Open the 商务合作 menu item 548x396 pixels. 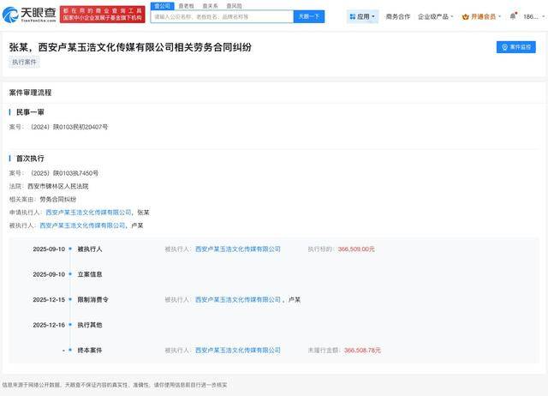(x=397, y=16)
